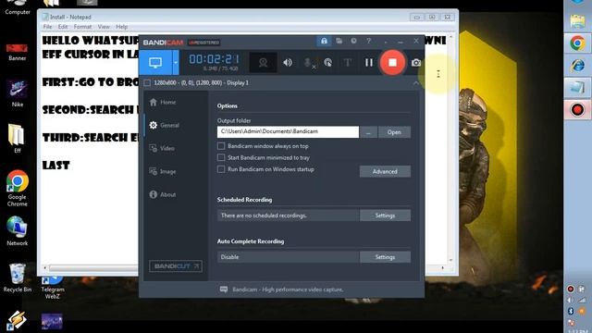The image size is (592, 333).
Task: Select the screen recording mode monitor icon
Action: (x=155, y=62)
